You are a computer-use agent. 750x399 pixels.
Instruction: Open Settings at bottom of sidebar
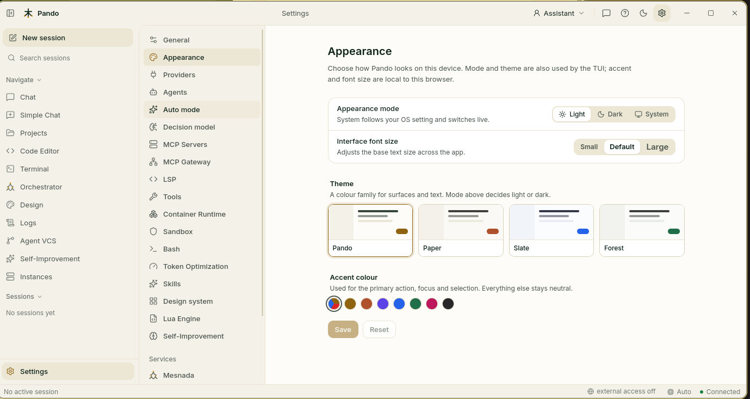pos(68,371)
